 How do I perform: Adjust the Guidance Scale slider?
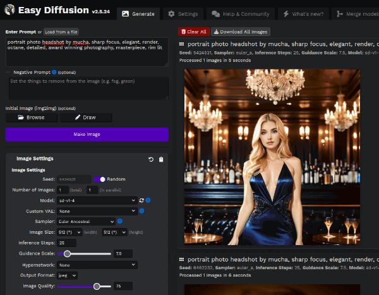(x=85, y=254)
